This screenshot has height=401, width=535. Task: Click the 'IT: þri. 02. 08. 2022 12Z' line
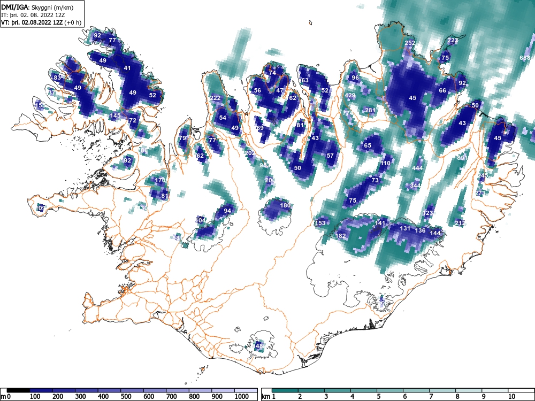[33, 15]
